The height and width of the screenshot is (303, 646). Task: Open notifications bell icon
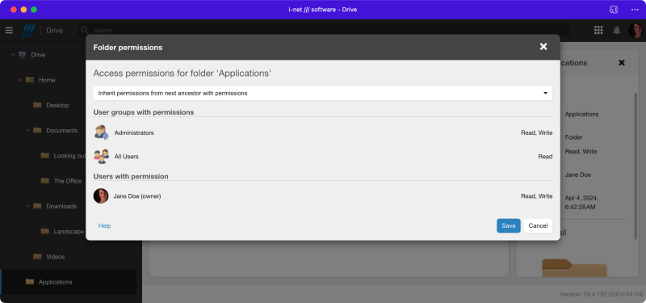[x=617, y=31]
